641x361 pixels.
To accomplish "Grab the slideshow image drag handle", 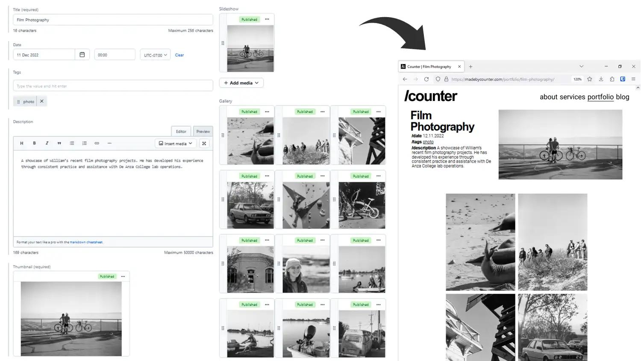I will 223,43.
